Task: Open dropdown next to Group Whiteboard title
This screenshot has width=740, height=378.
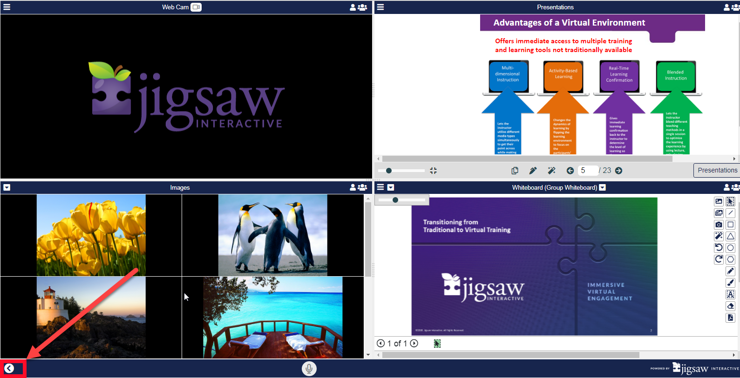Action: click(x=602, y=187)
